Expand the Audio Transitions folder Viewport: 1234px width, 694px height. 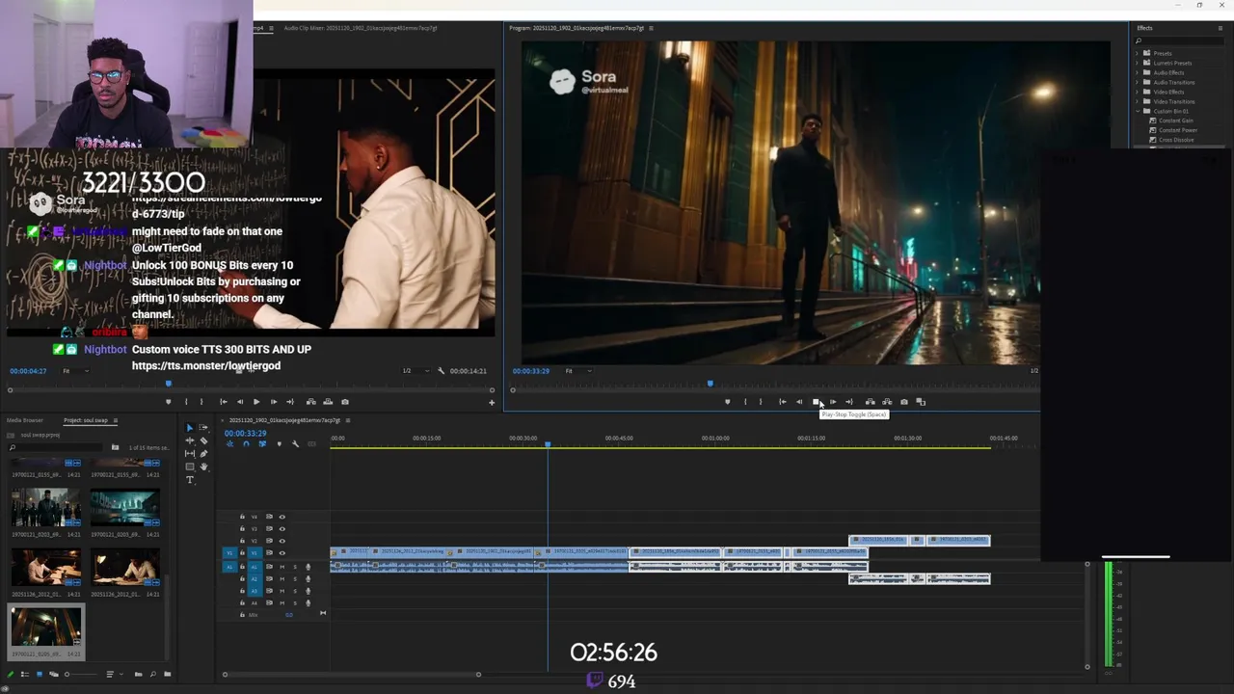[x=1138, y=82]
